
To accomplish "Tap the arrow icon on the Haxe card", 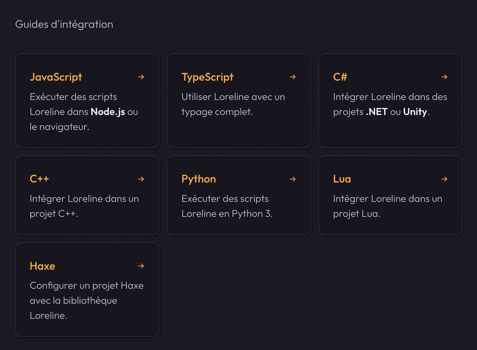I will (x=141, y=266).
